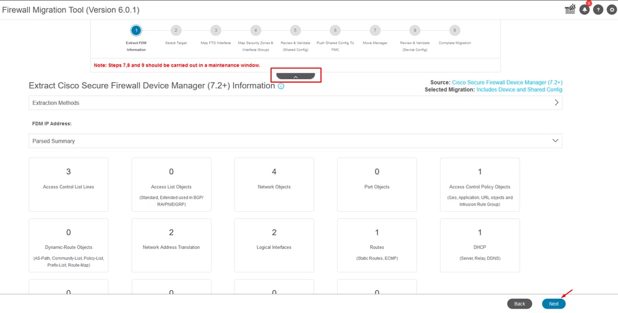This screenshot has height=313, width=618.
Task: Open Includes Device and Shared Config link
Action: (519, 90)
